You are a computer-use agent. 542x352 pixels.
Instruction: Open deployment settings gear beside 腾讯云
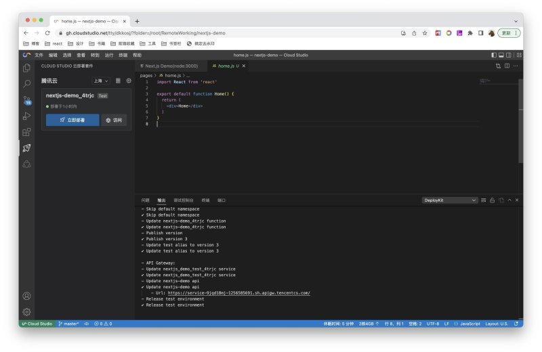(x=129, y=81)
